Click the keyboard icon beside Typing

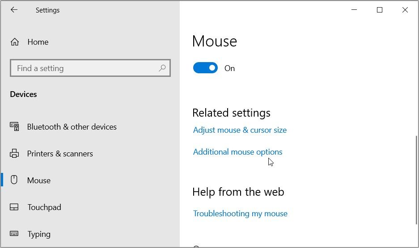coord(14,234)
